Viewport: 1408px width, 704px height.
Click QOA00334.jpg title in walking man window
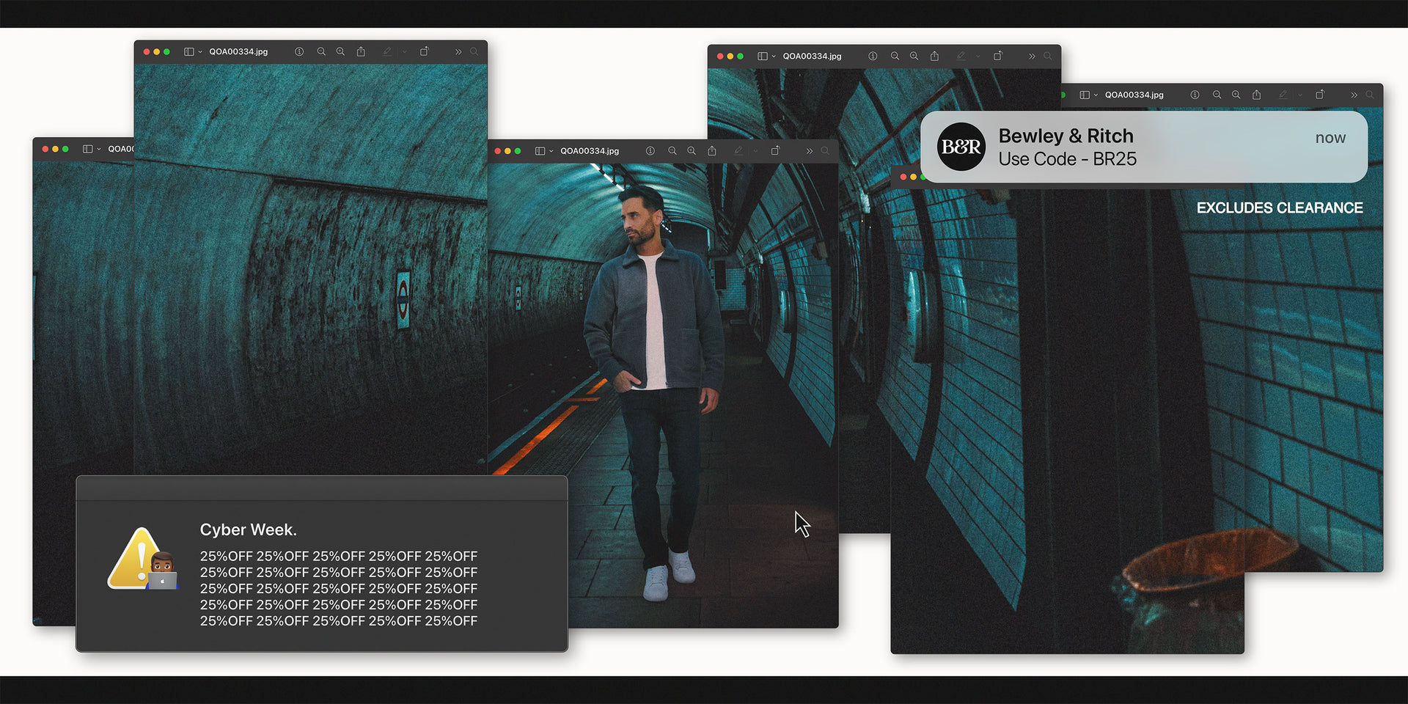(x=590, y=151)
